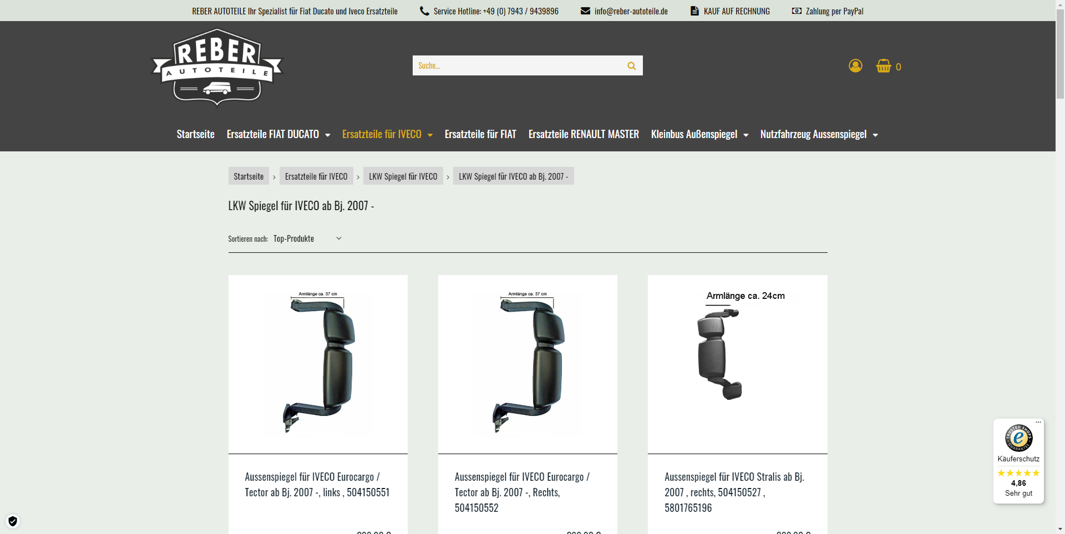Click KAUF AUF RECHNUNG text
Viewport: 1065px width, 534px height.
click(737, 11)
